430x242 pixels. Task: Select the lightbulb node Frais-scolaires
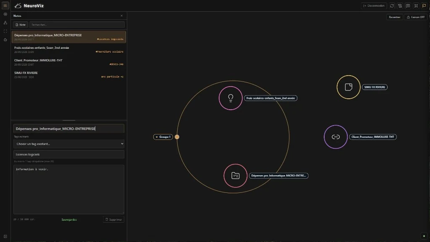[231, 98]
